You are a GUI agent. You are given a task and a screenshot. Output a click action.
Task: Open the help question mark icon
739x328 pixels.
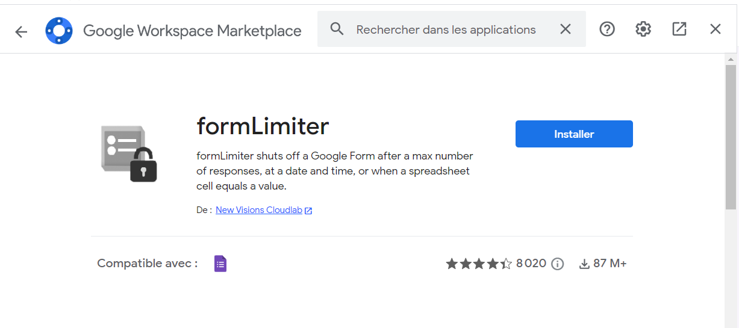click(x=607, y=29)
